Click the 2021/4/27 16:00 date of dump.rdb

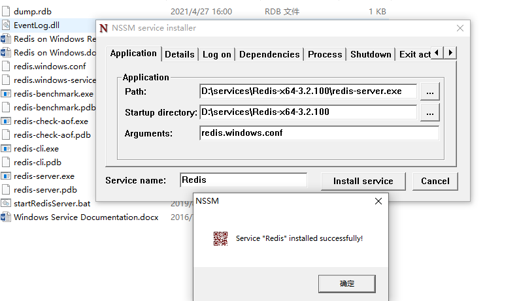[201, 12]
